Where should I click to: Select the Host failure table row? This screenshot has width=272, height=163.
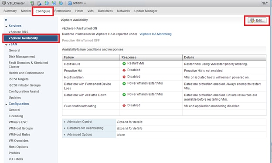click(164, 64)
